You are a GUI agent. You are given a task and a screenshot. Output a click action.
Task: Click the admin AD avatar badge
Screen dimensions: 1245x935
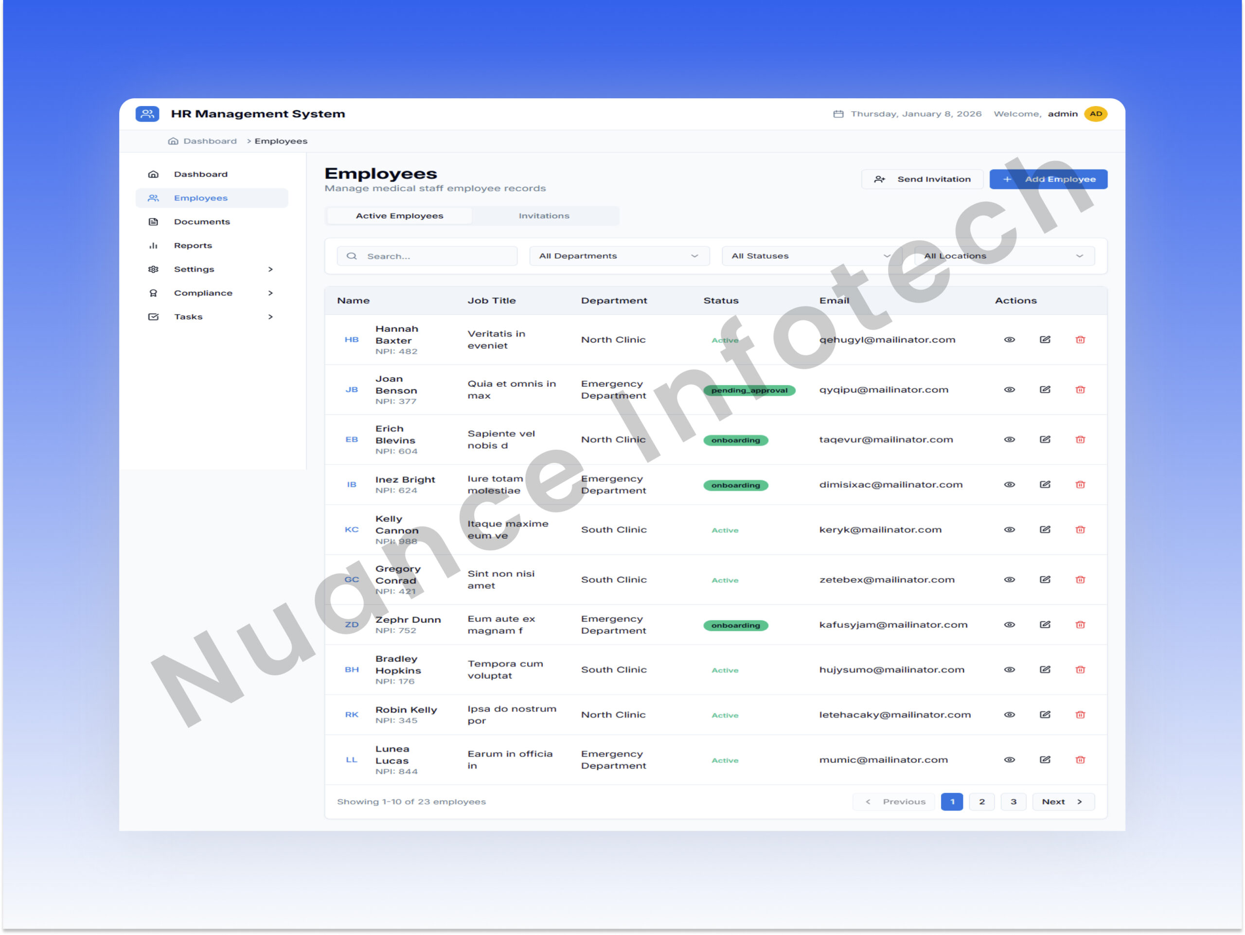[x=1095, y=114]
